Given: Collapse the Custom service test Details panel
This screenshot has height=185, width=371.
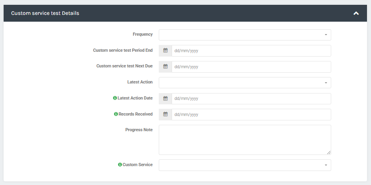Looking at the screenshot, I should coord(356,13).
